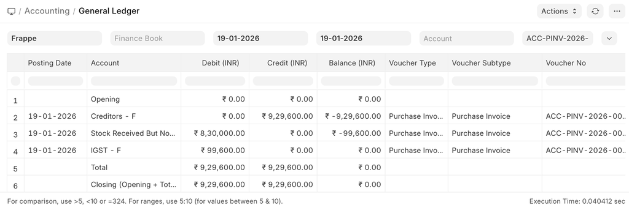
Task: Click the Balance (INR) column filter box
Action: (x=351, y=81)
